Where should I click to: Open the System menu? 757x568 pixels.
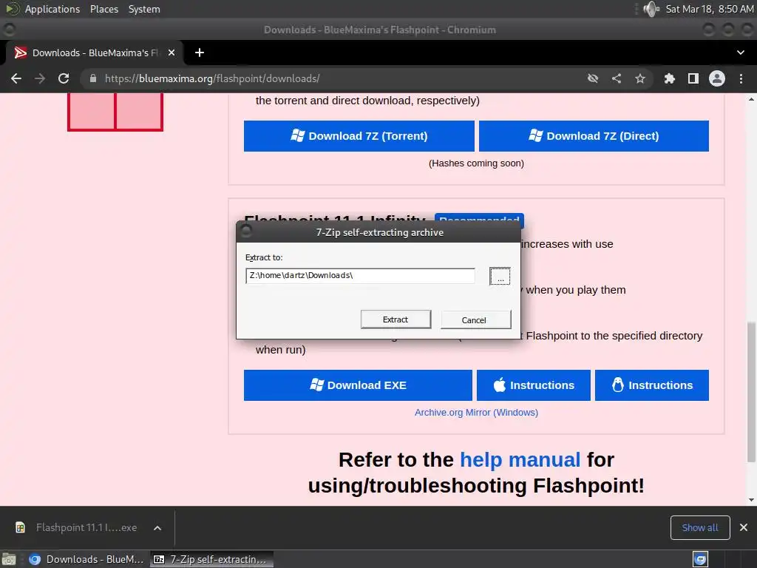(144, 9)
